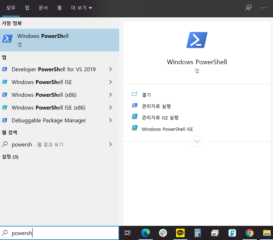This screenshot has height=240, width=273.
Task: Click the icon beside 관리자로 실행
Action: (135, 105)
